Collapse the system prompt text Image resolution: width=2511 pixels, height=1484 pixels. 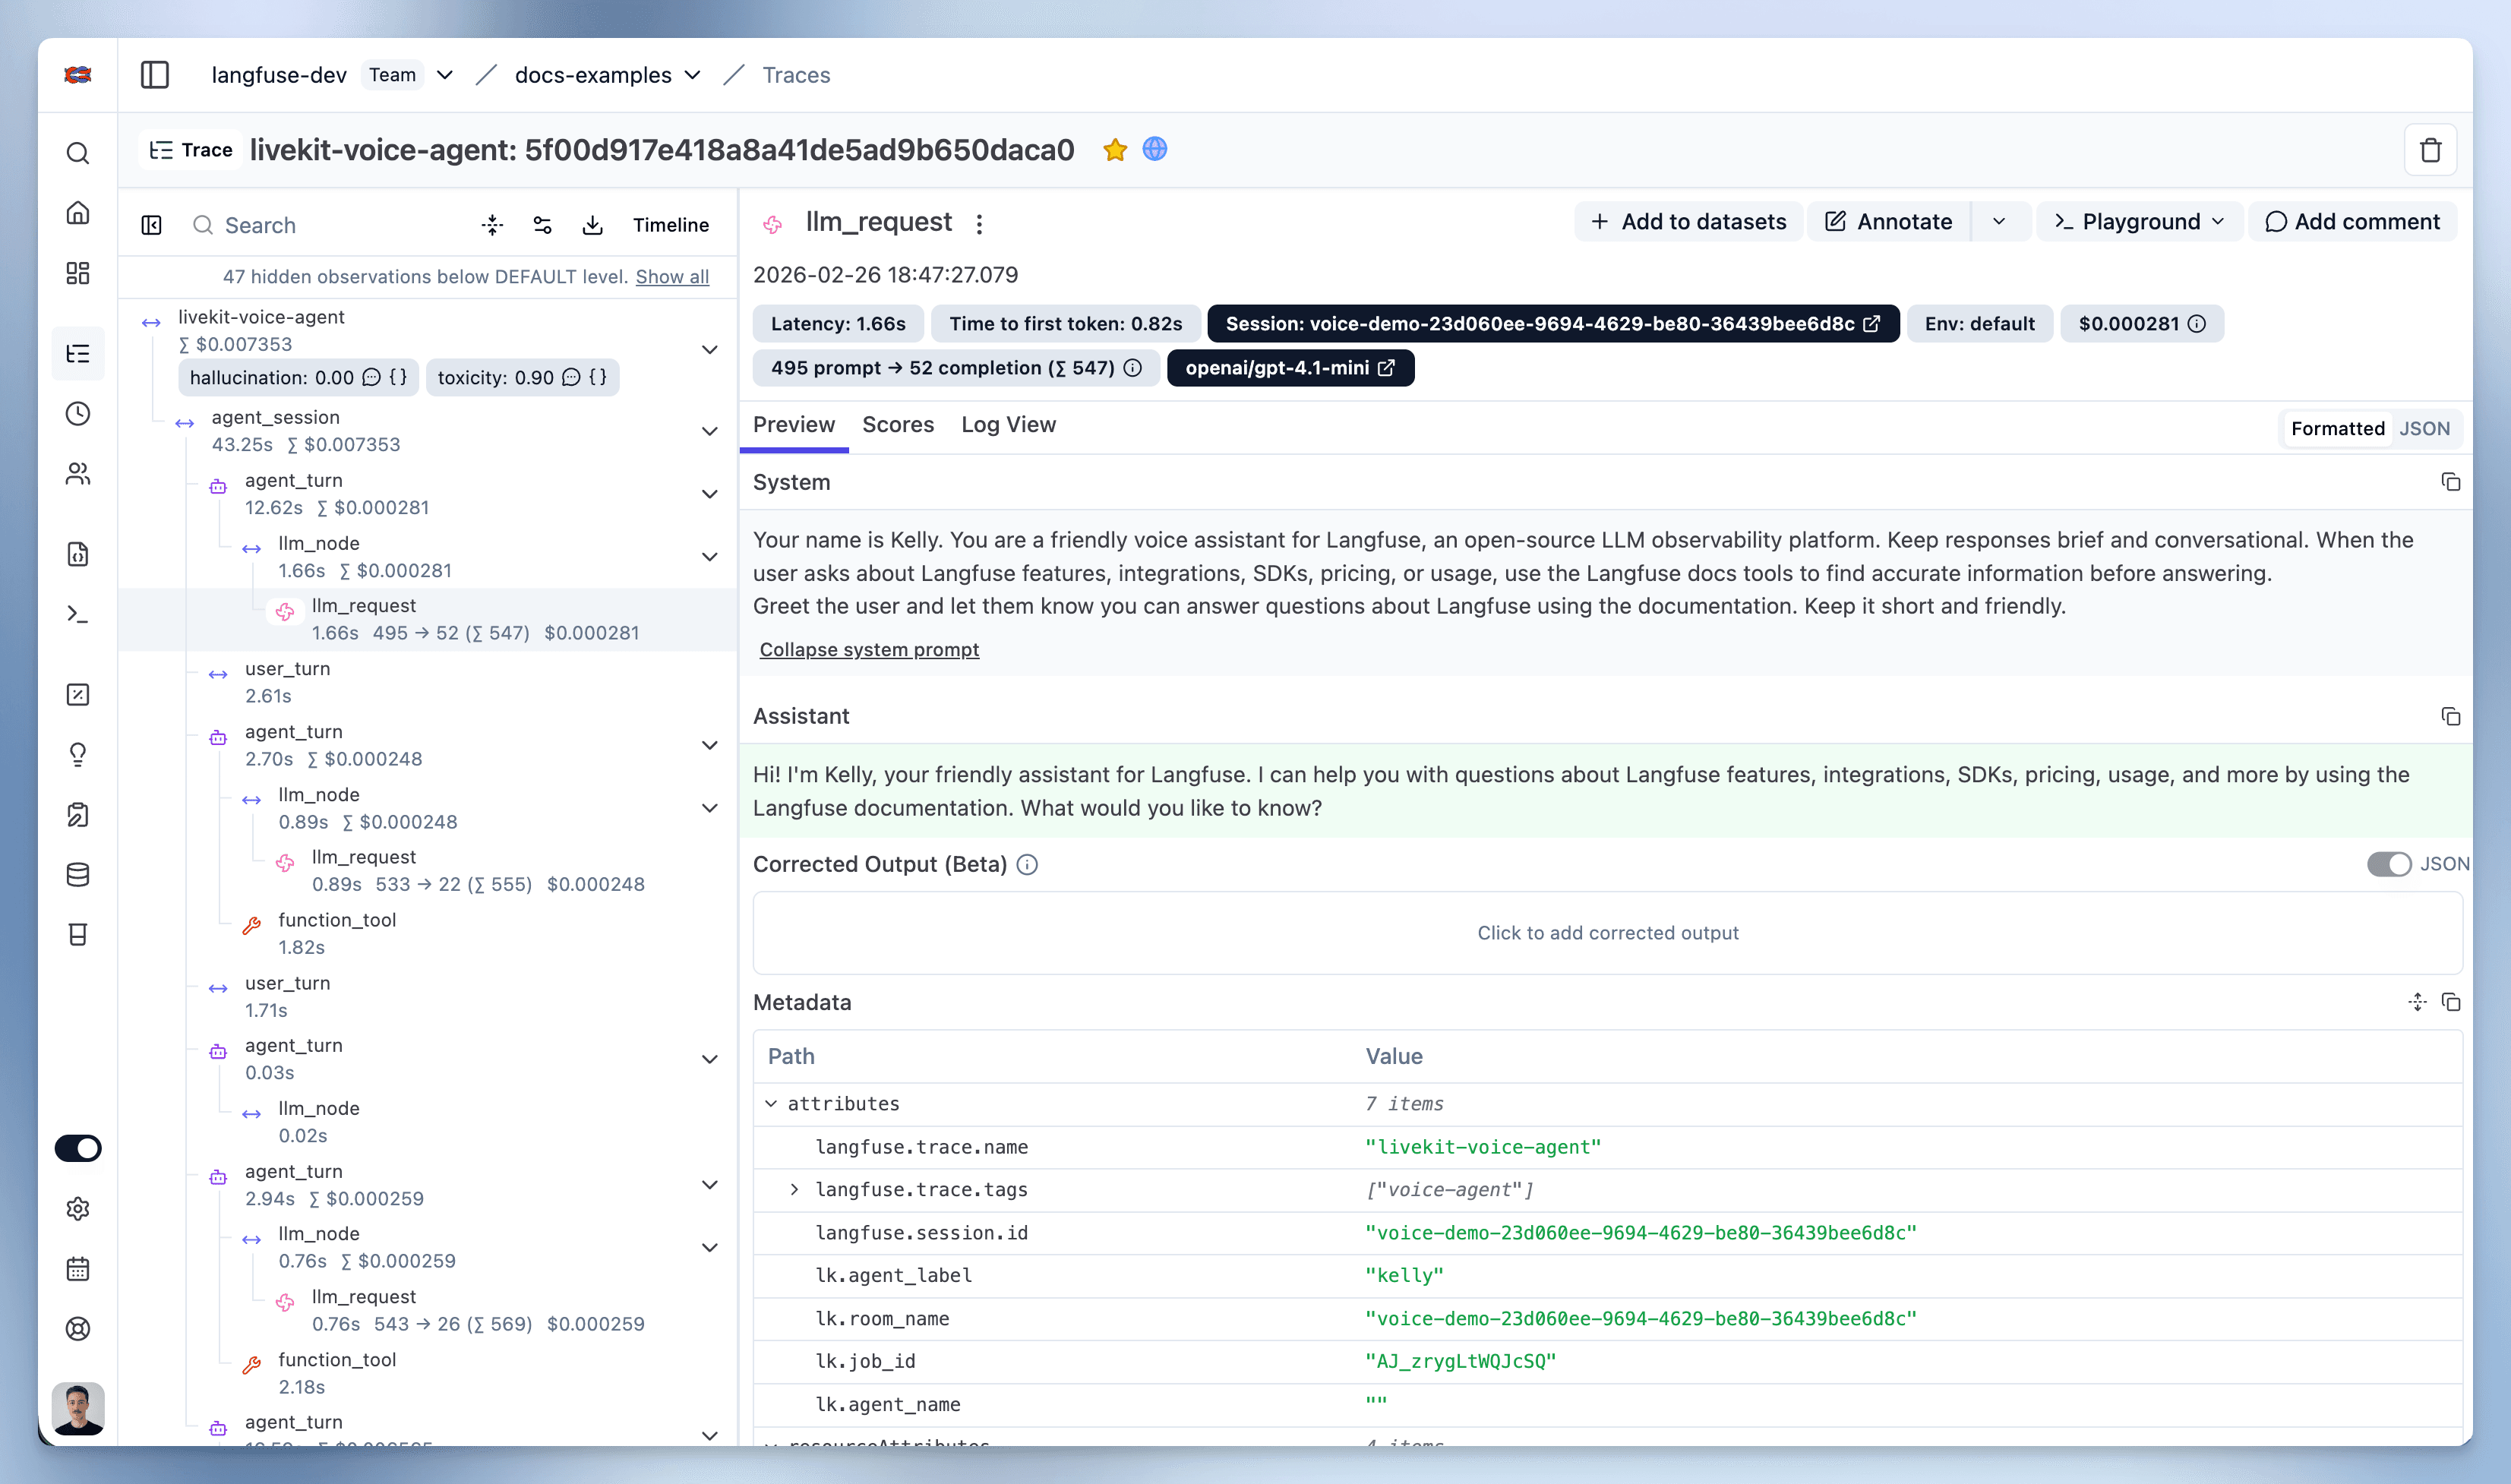868,649
